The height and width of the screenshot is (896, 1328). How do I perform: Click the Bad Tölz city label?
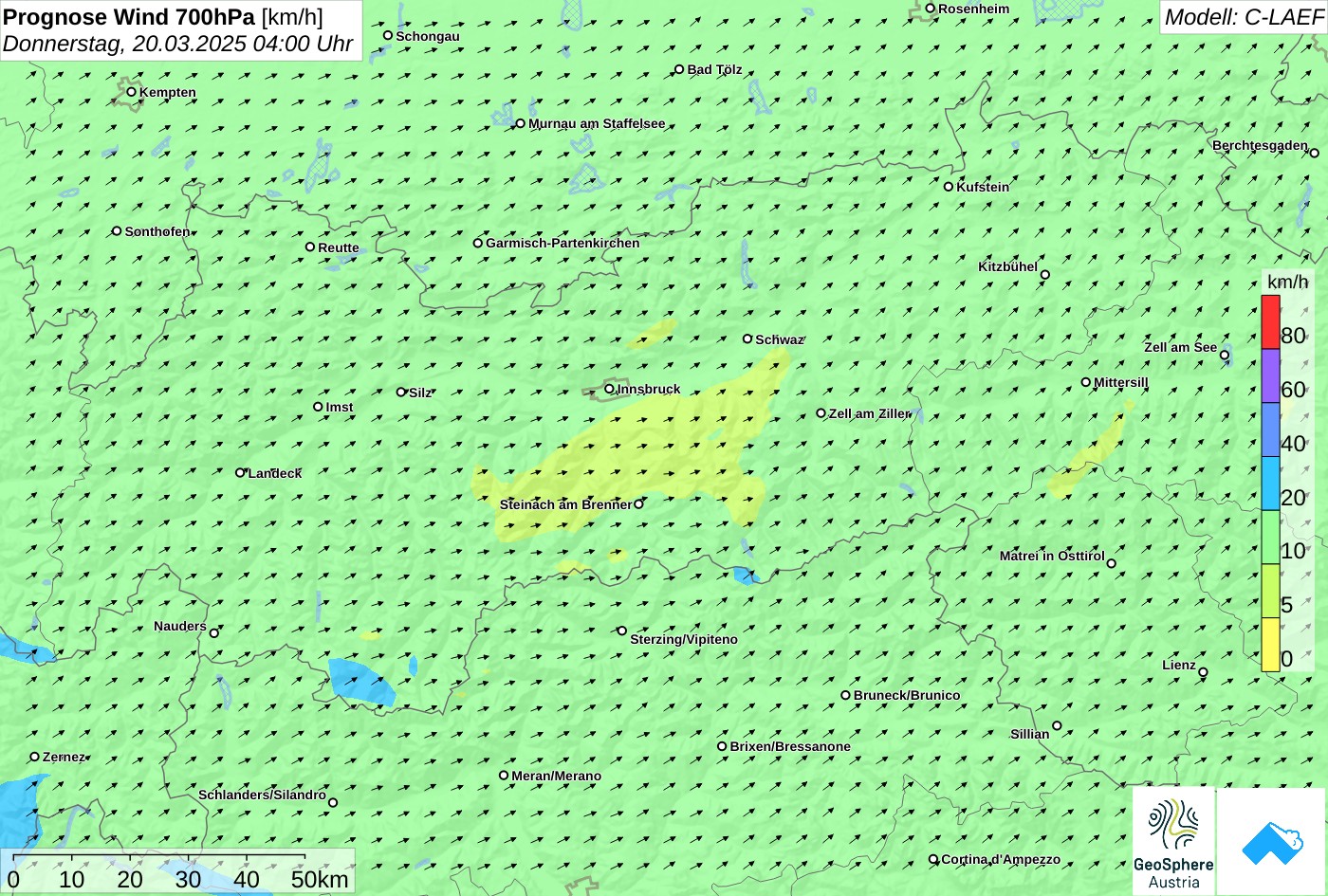click(x=715, y=69)
